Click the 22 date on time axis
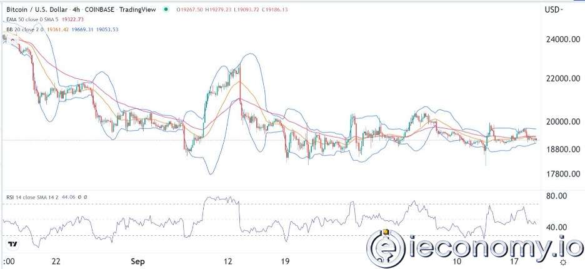Viewport: 585px width, 269px height. (57, 260)
